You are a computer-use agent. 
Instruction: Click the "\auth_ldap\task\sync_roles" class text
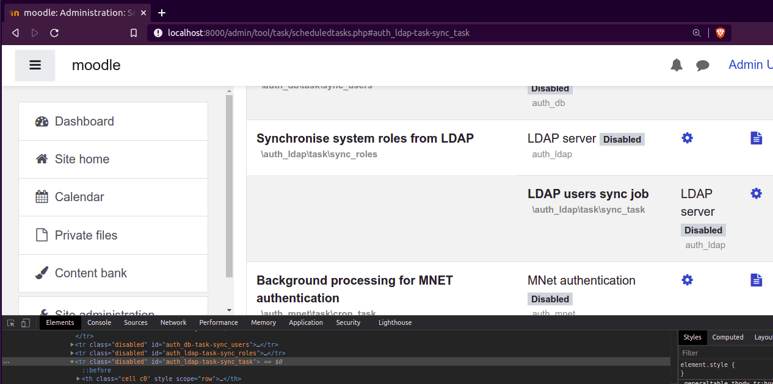(319, 154)
